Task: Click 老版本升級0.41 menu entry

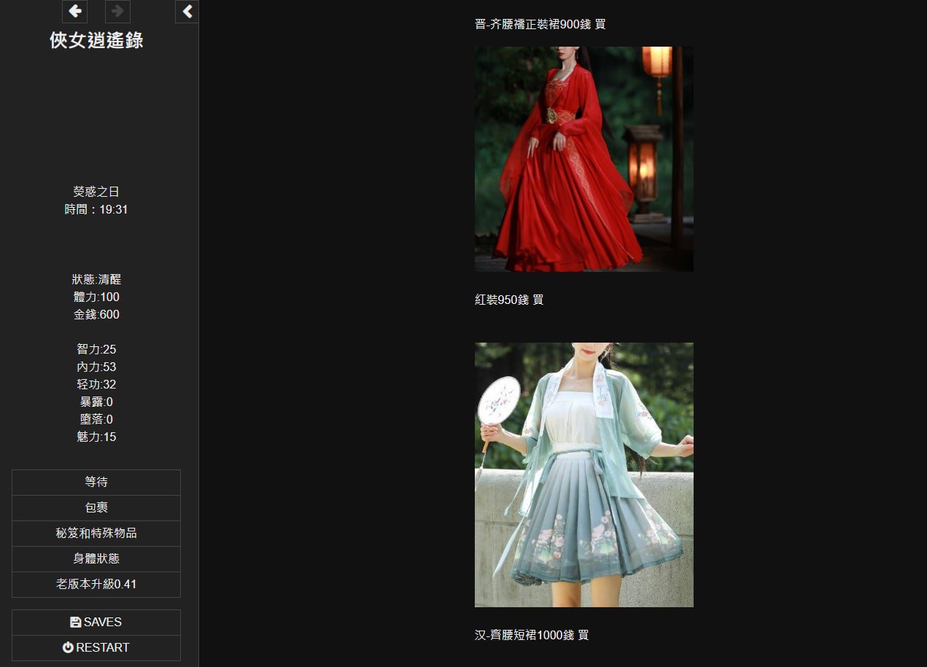Action: pos(96,584)
